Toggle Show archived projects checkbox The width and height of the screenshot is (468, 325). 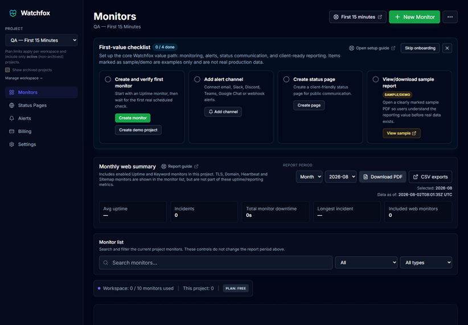7,70
